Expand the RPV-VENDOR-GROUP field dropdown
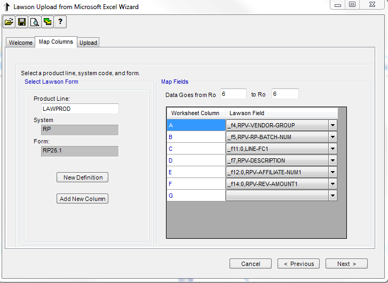The width and height of the screenshot is (388, 283). [332, 126]
